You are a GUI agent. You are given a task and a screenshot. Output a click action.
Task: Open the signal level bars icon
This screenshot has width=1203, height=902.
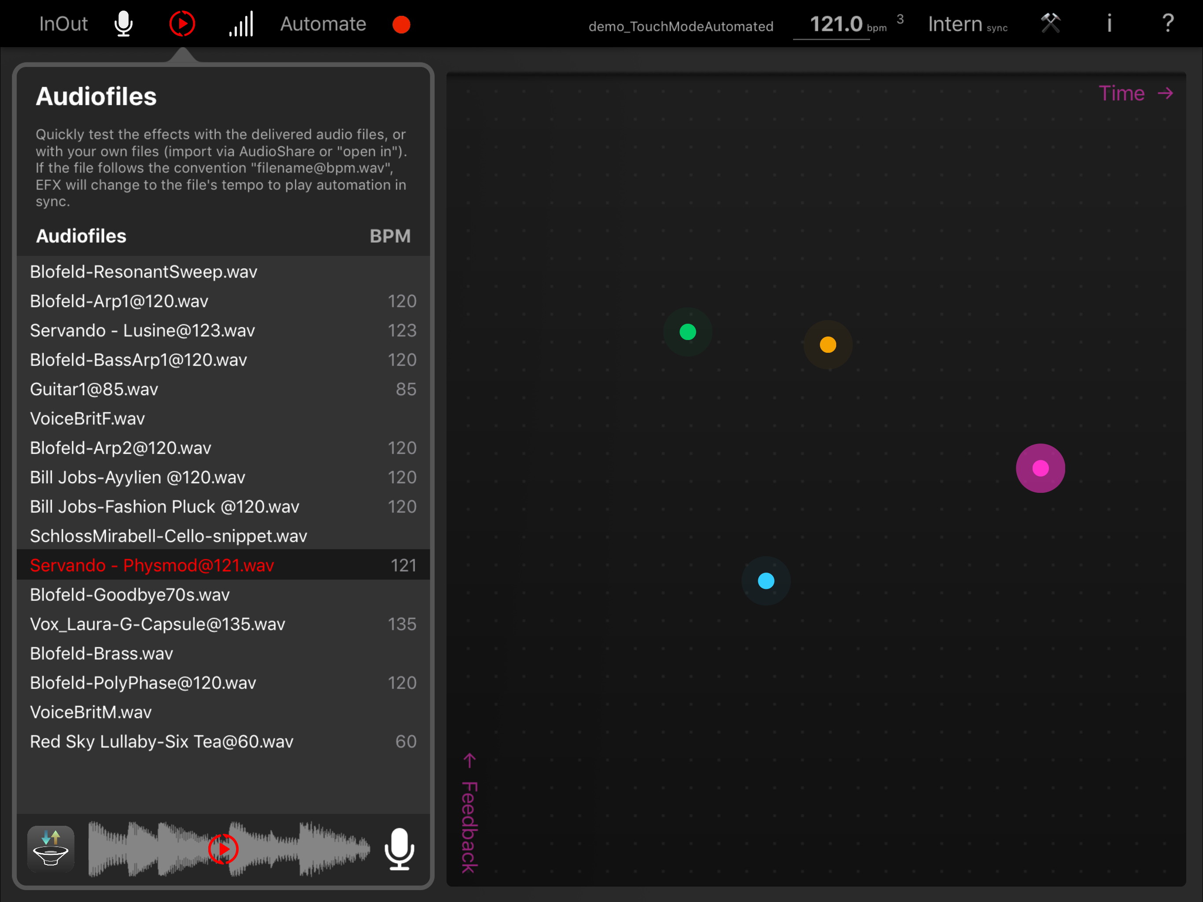pyautogui.click(x=241, y=24)
